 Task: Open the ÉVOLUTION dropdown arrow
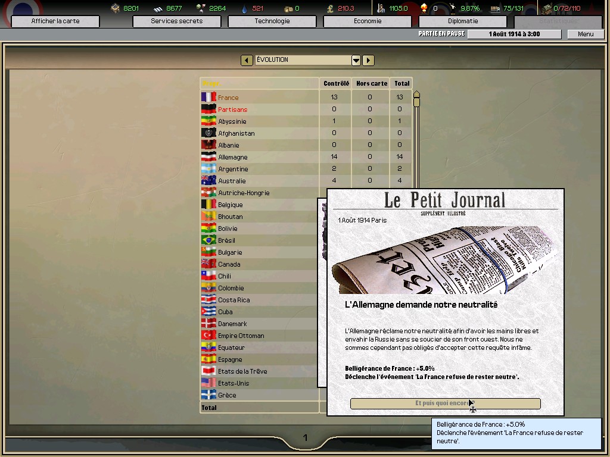pos(356,60)
